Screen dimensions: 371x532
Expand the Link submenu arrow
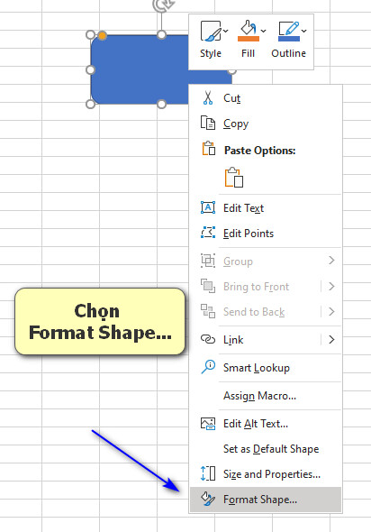[x=331, y=339]
